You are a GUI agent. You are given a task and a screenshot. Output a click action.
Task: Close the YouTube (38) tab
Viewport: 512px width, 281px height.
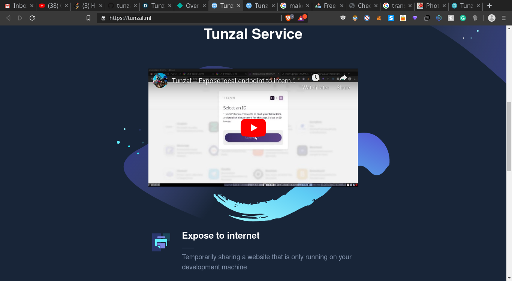[66, 6]
